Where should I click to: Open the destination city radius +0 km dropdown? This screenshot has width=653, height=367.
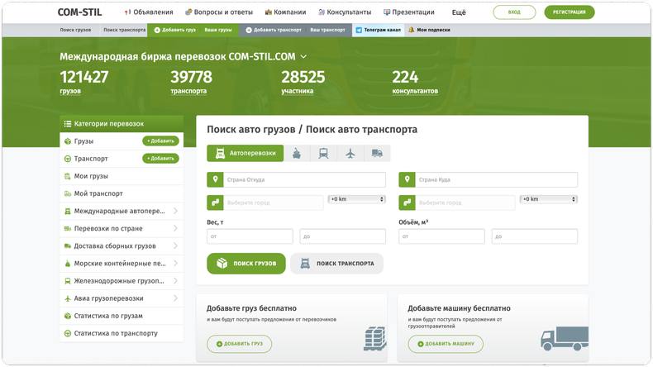point(548,199)
